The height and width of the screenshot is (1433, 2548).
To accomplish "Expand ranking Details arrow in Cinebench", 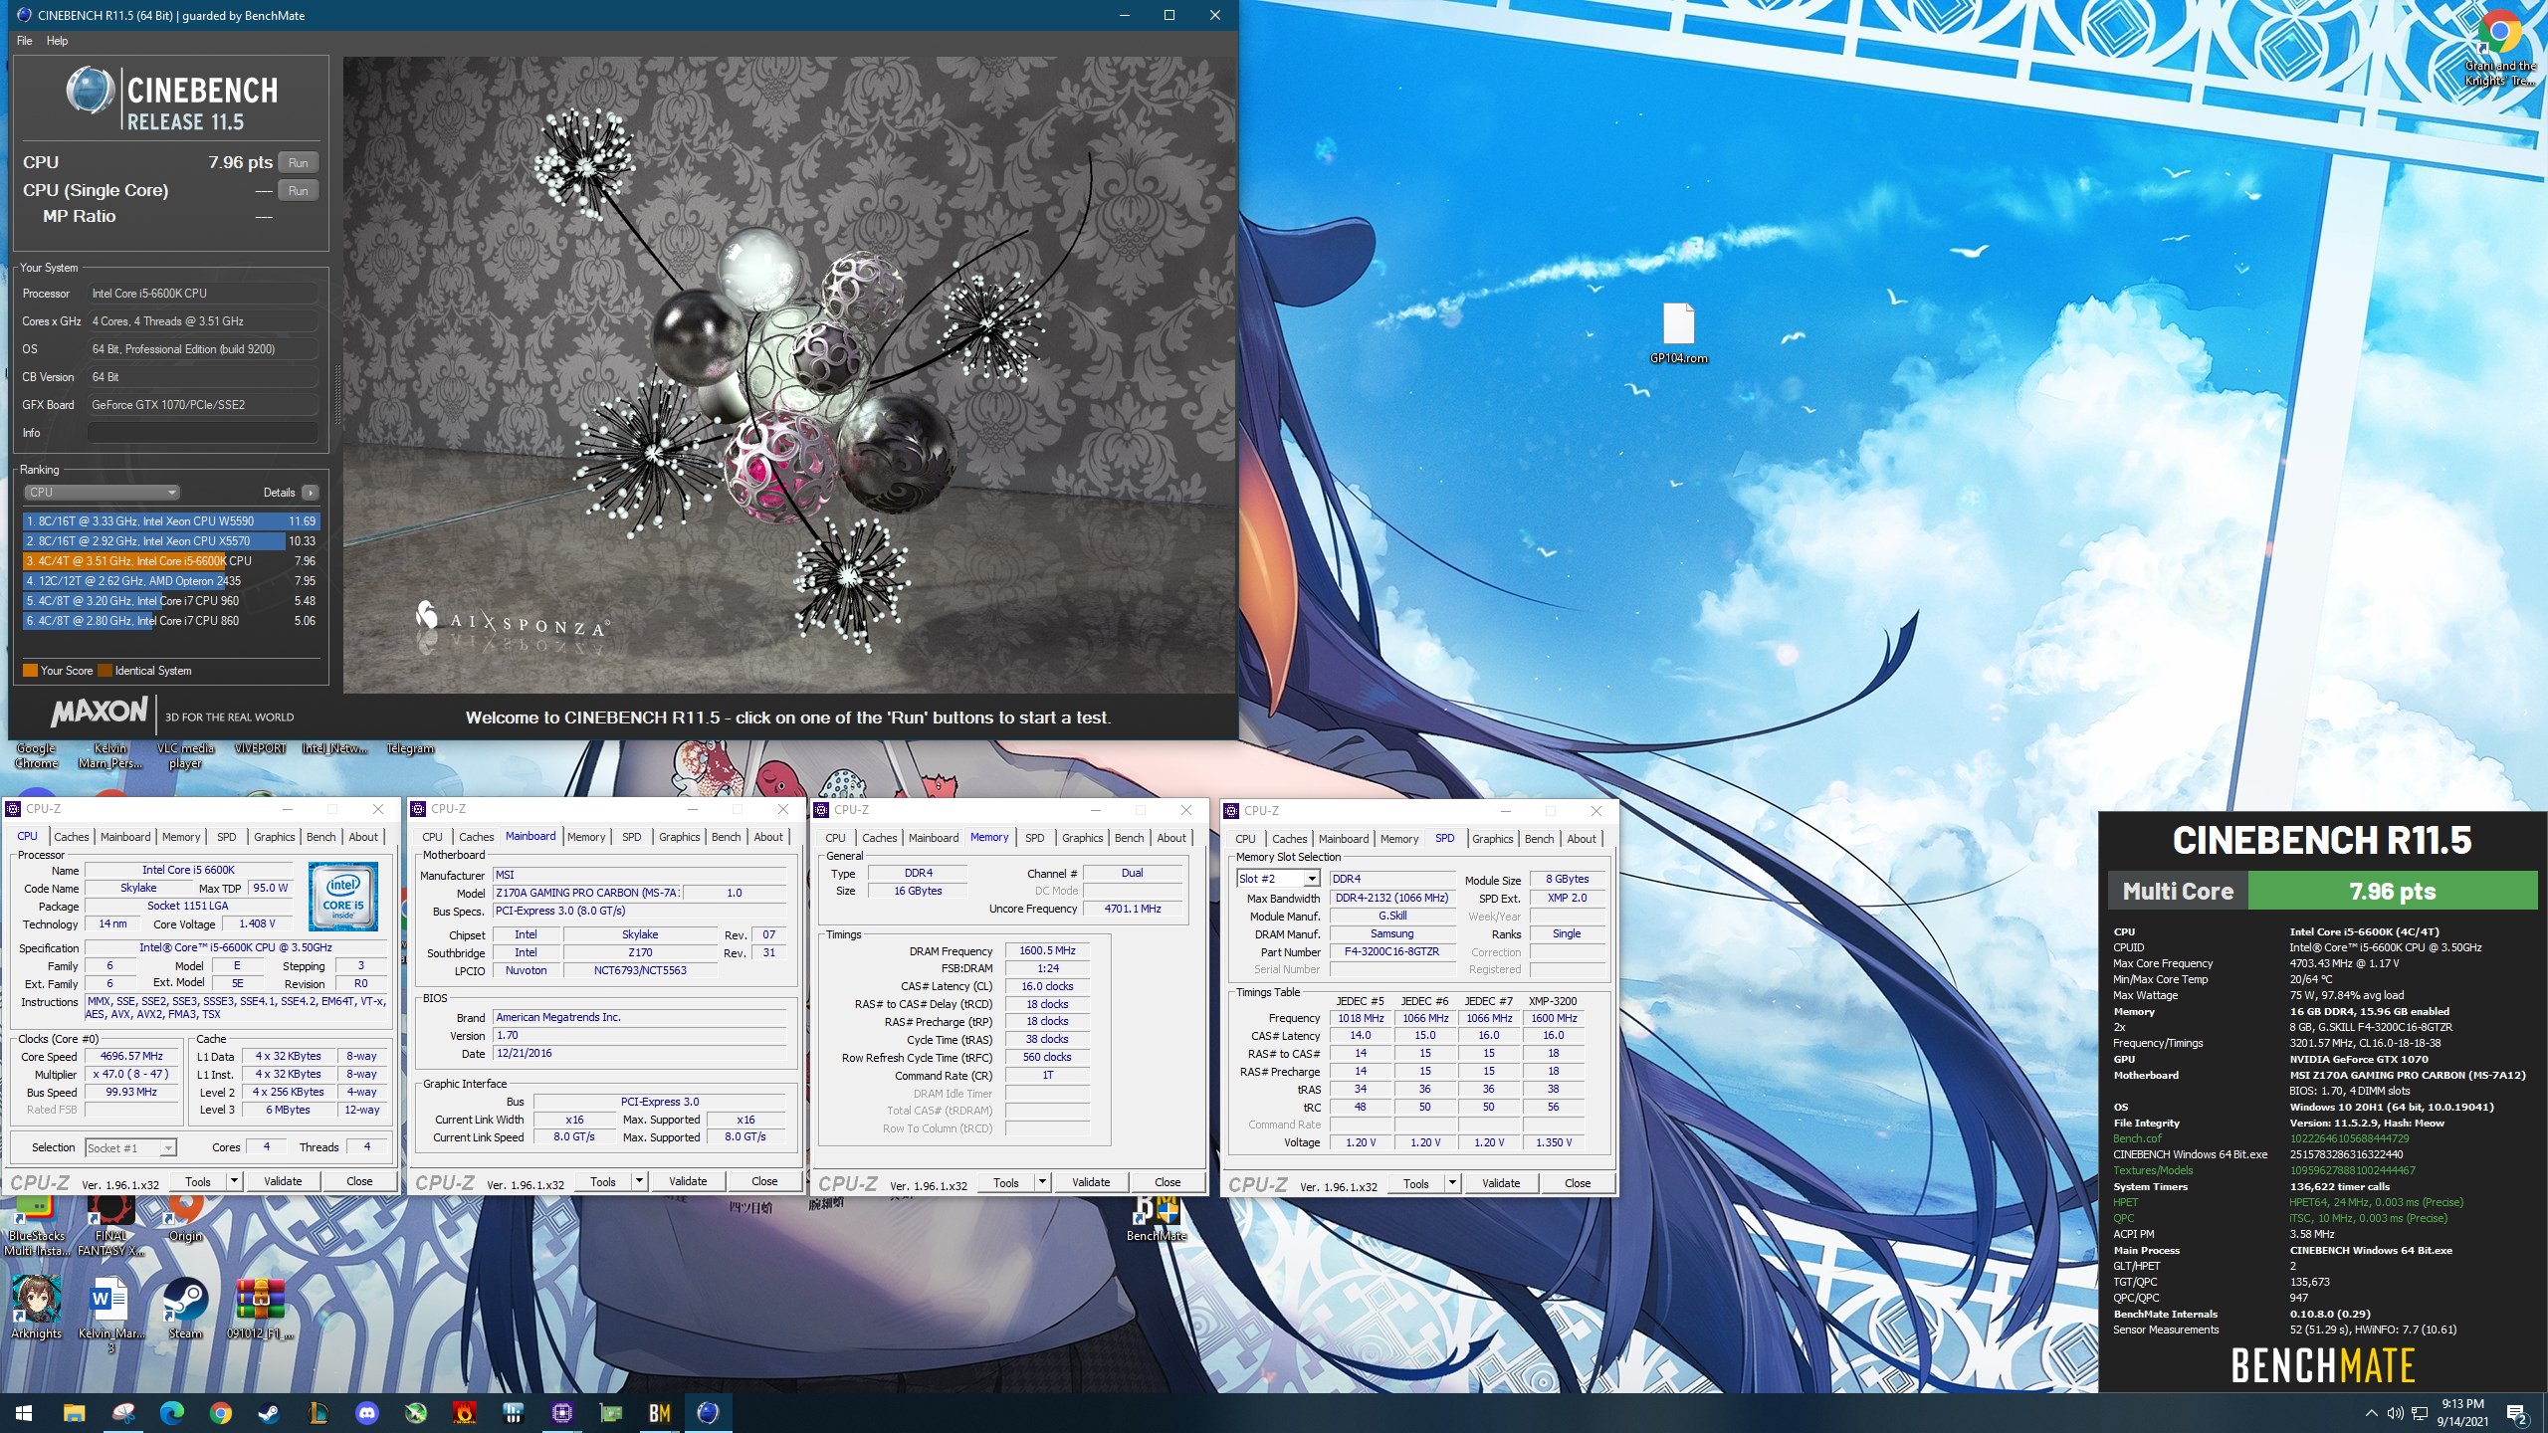I will pyautogui.click(x=311, y=493).
